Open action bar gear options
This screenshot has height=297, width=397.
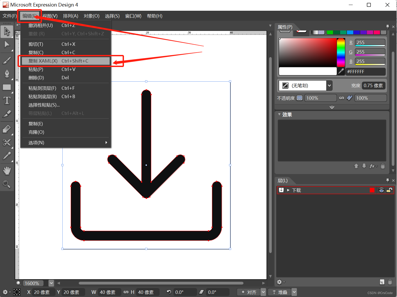tap(6, 292)
